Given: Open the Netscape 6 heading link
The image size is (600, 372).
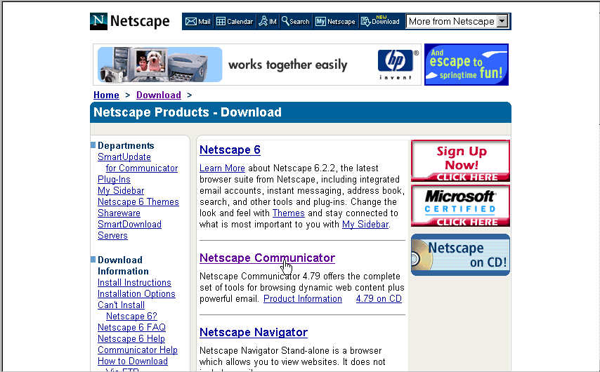Looking at the screenshot, I should coord(230,150).
